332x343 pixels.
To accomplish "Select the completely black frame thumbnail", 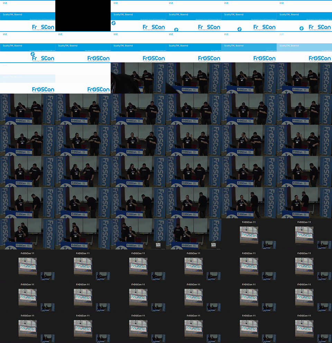I will (x=83, y=16).
